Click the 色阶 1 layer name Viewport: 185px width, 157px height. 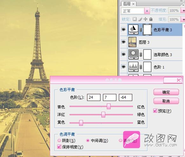click(159, 67)
